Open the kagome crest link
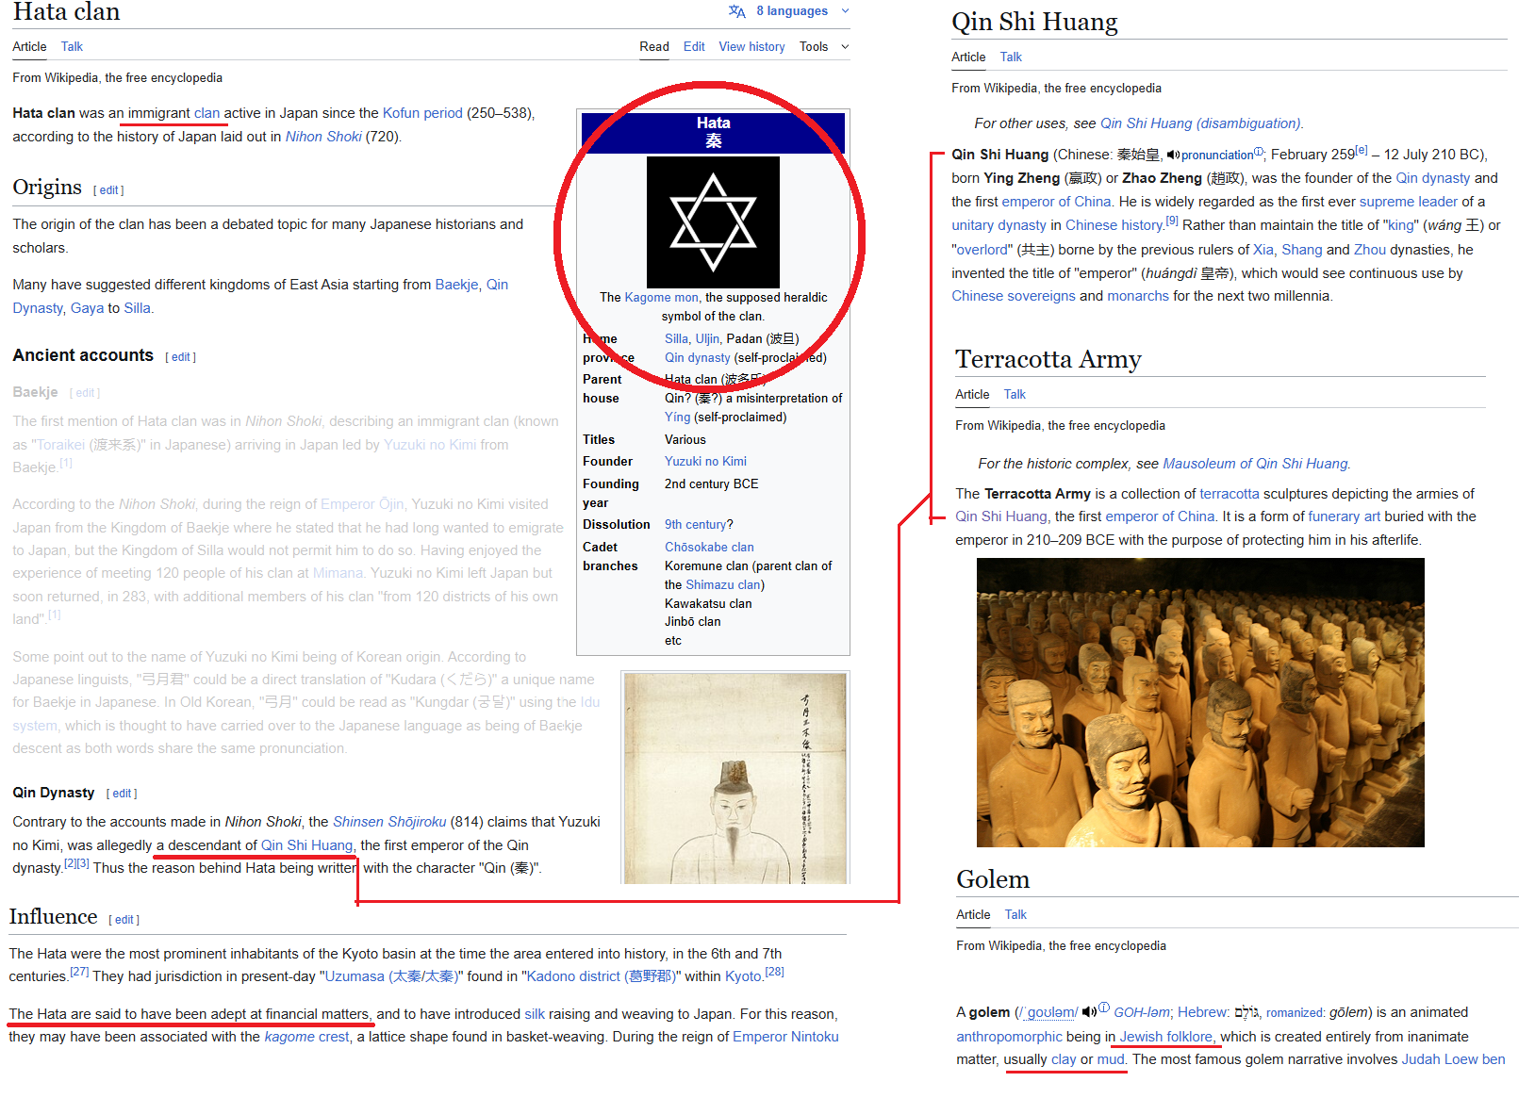 [306, 1037]
